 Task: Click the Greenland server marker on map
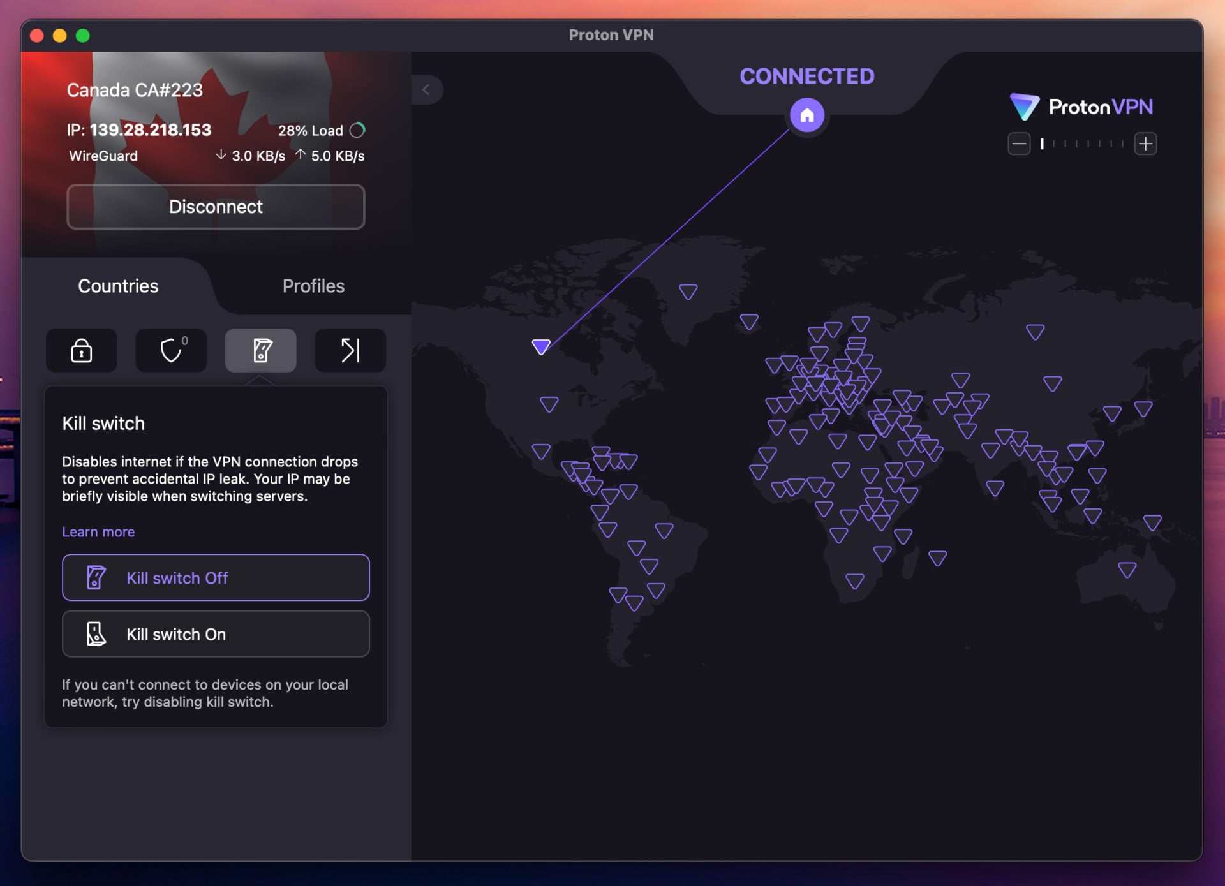pyautogui.click(x=688, y=292)
